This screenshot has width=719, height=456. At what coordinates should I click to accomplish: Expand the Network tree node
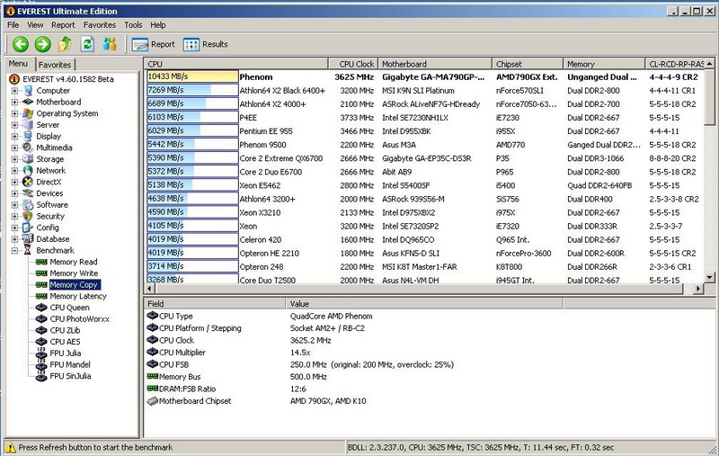click(14, 171)
